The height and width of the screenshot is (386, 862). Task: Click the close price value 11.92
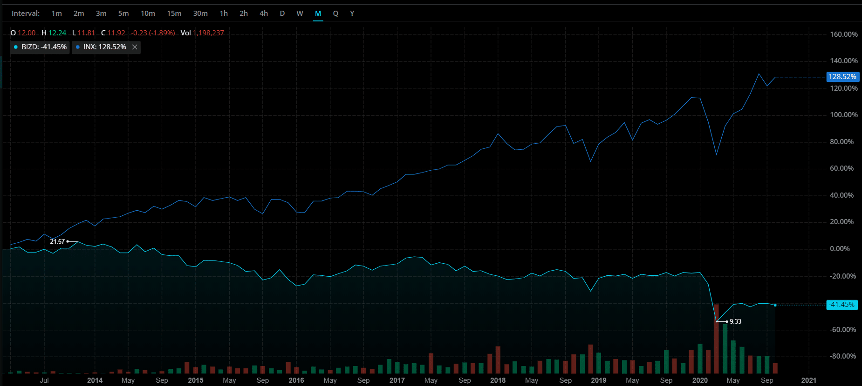click(x=116, y=33)
